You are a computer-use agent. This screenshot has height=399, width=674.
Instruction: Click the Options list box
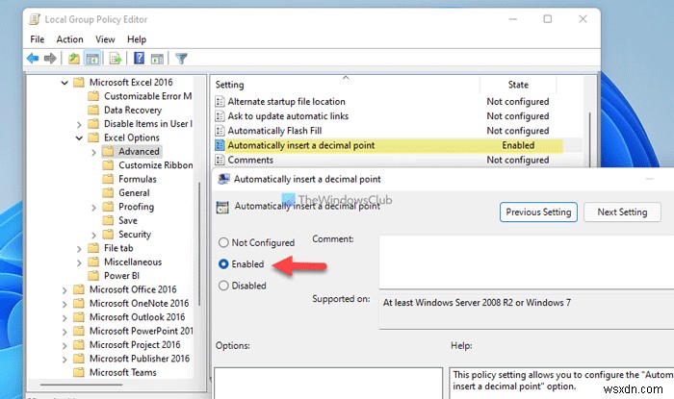point(328,383)
